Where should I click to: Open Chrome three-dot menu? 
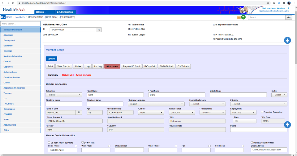pos(294,3)
